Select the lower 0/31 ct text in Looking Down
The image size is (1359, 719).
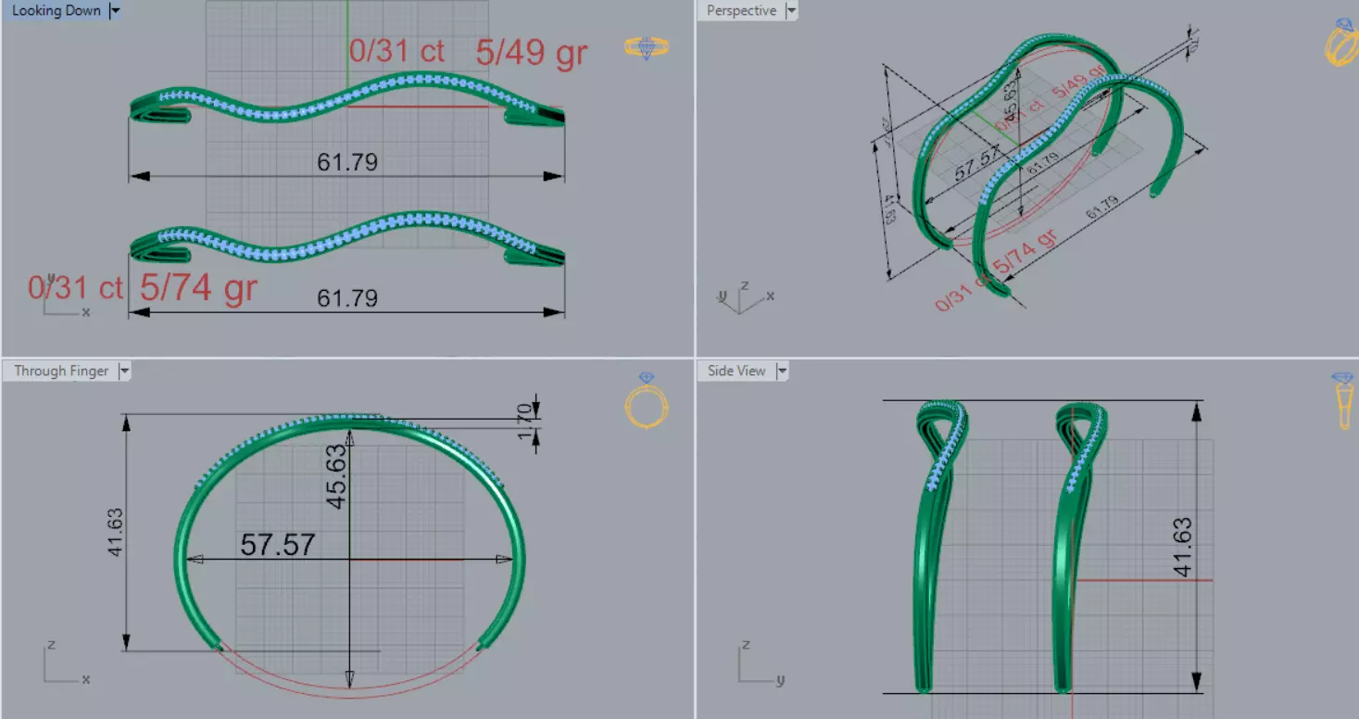coord(75,287)
